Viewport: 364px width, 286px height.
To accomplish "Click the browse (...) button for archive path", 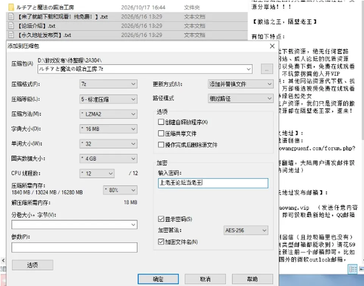I will tap(267, 69).
